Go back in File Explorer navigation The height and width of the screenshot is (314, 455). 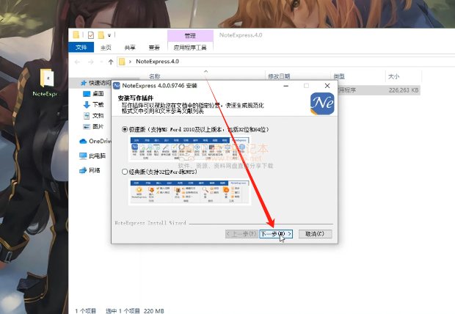point(77,62)
